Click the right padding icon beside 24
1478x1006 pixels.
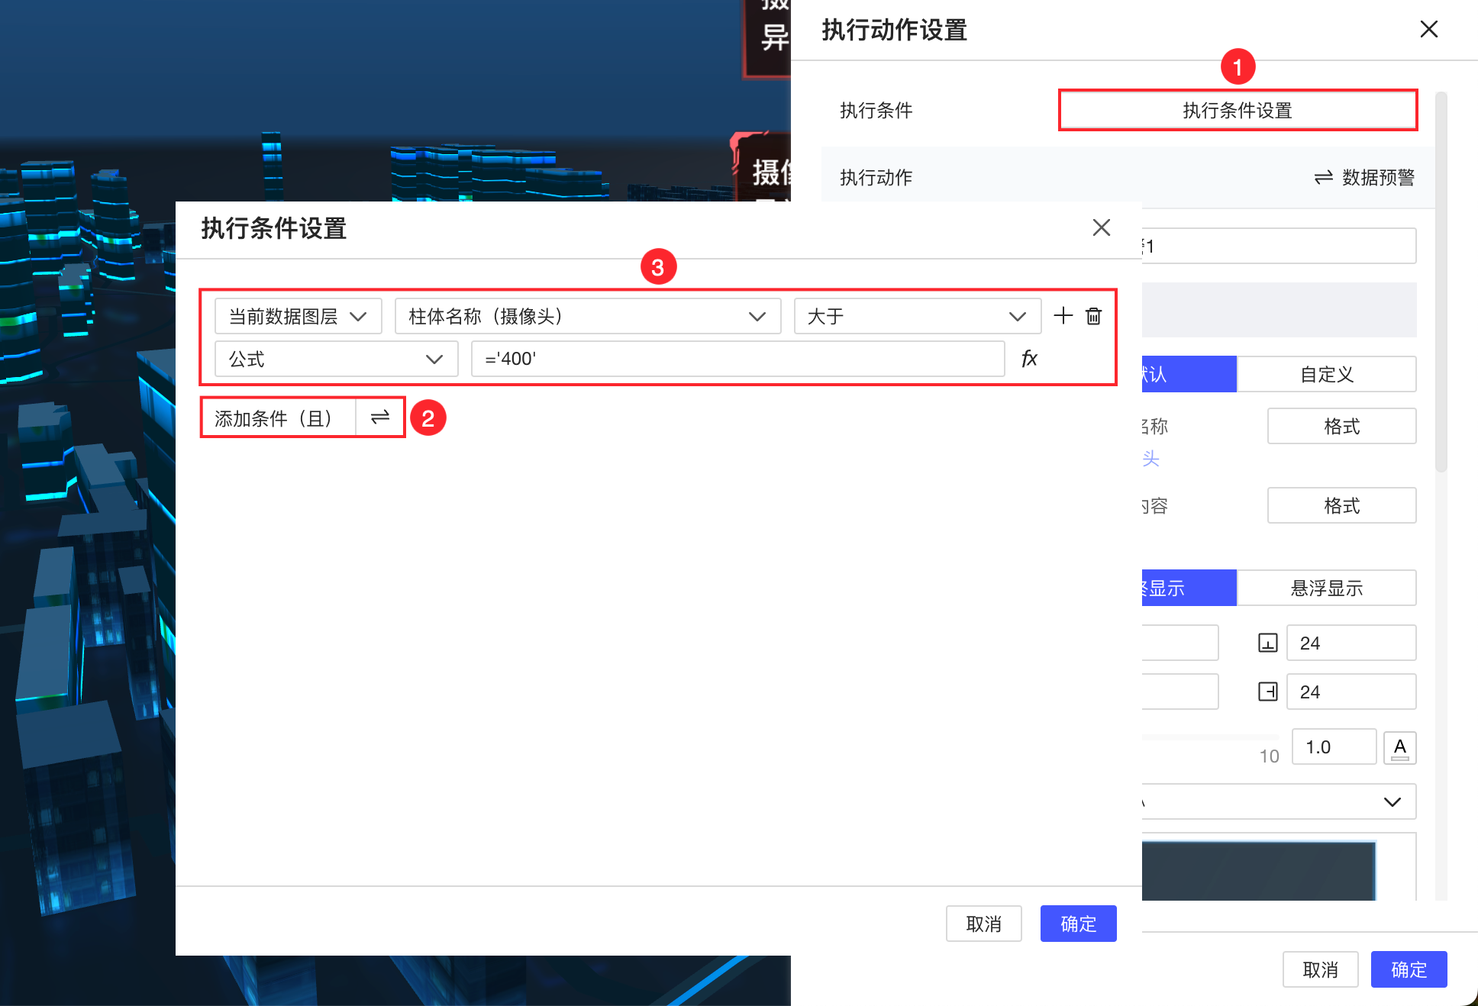coord(1267,692)
